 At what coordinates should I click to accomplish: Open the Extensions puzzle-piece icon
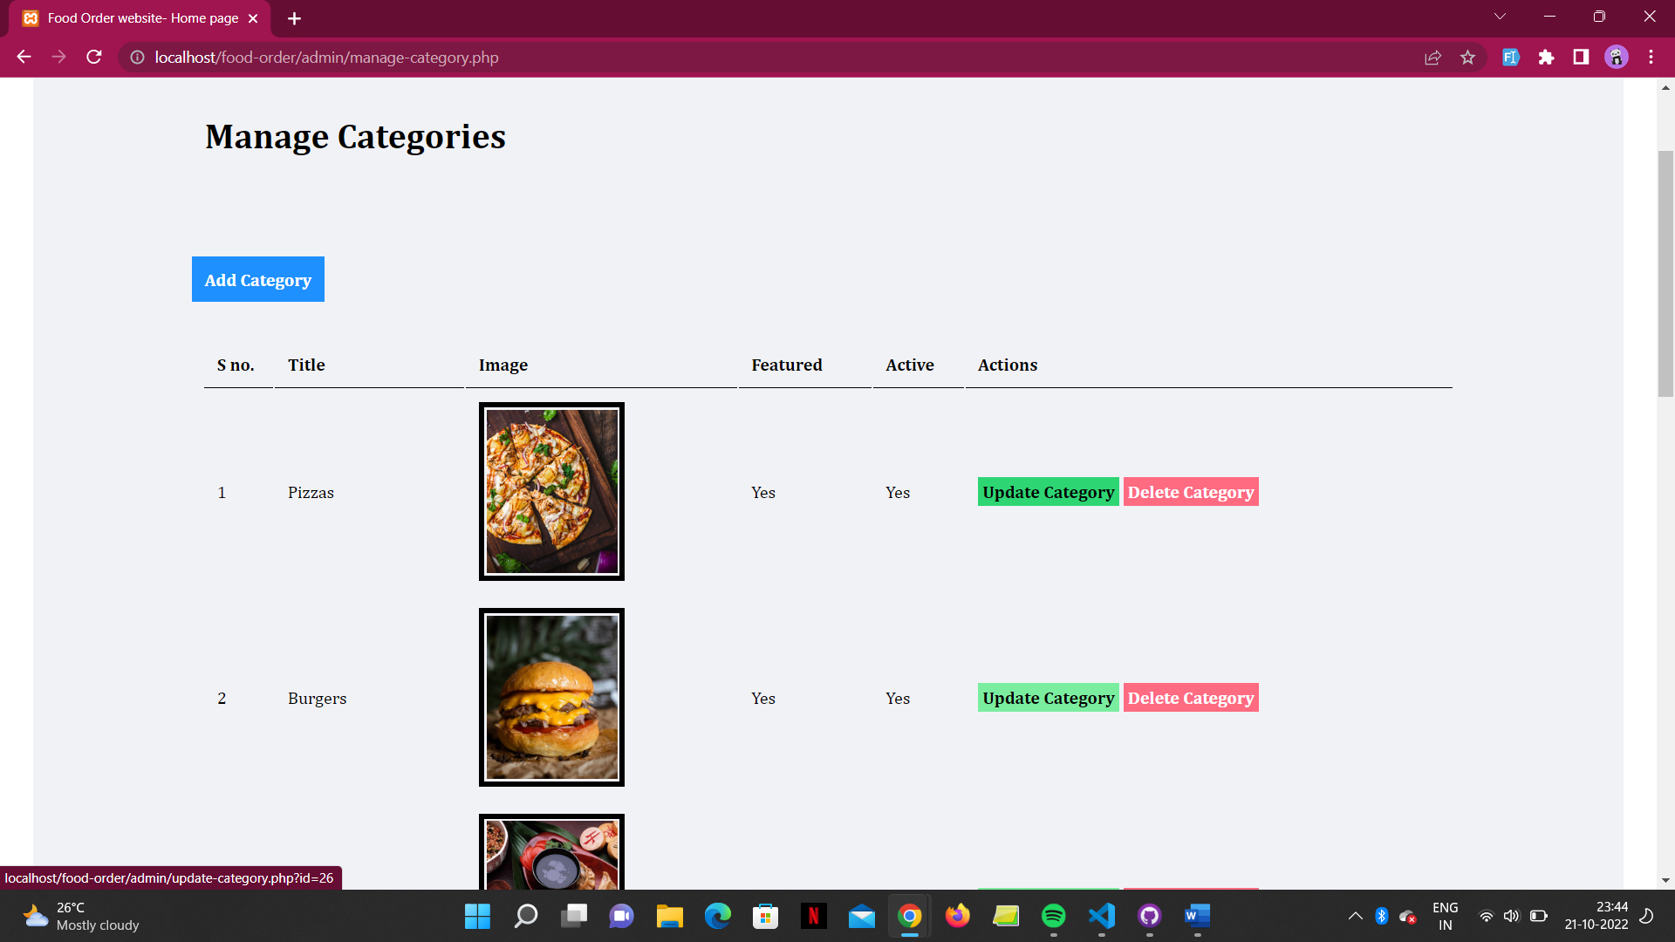pyautogui.click(x=1547, y=58)
